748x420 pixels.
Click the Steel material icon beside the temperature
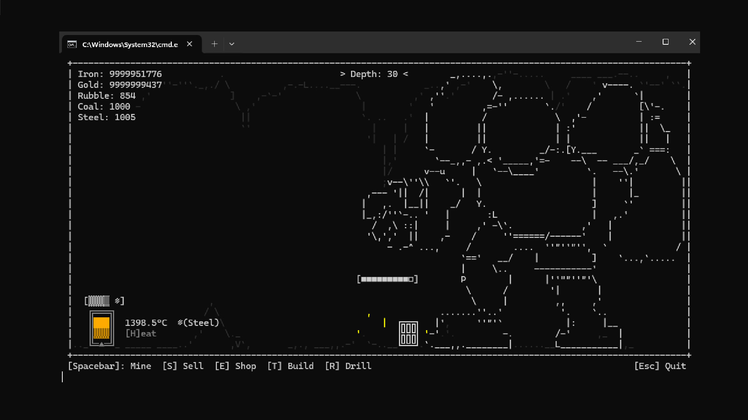180,322
